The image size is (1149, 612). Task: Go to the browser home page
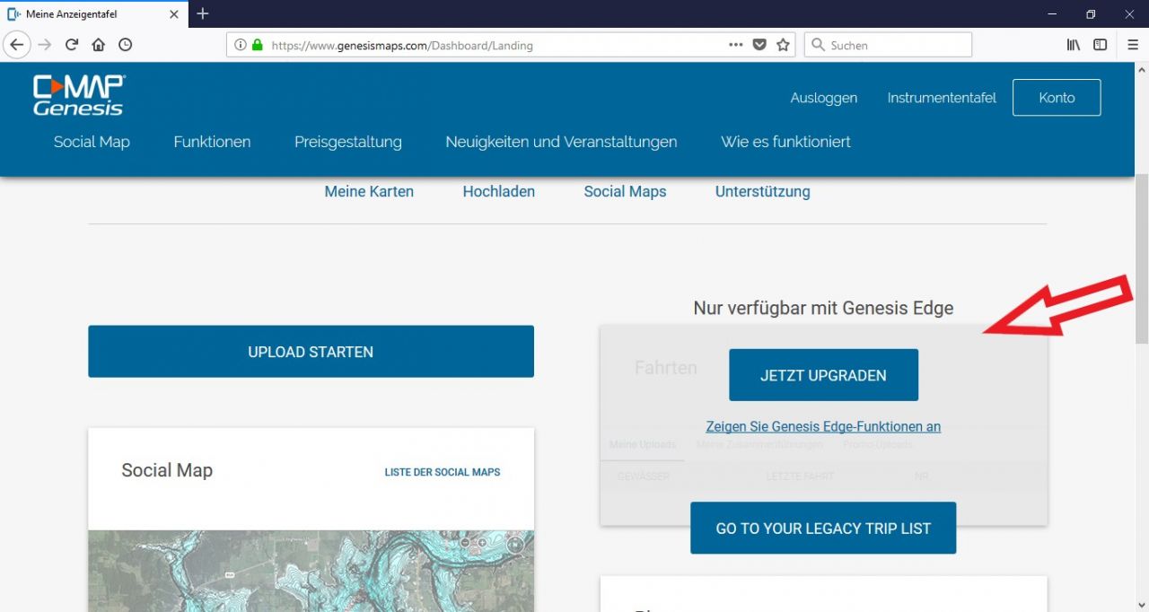coord(99,45)
